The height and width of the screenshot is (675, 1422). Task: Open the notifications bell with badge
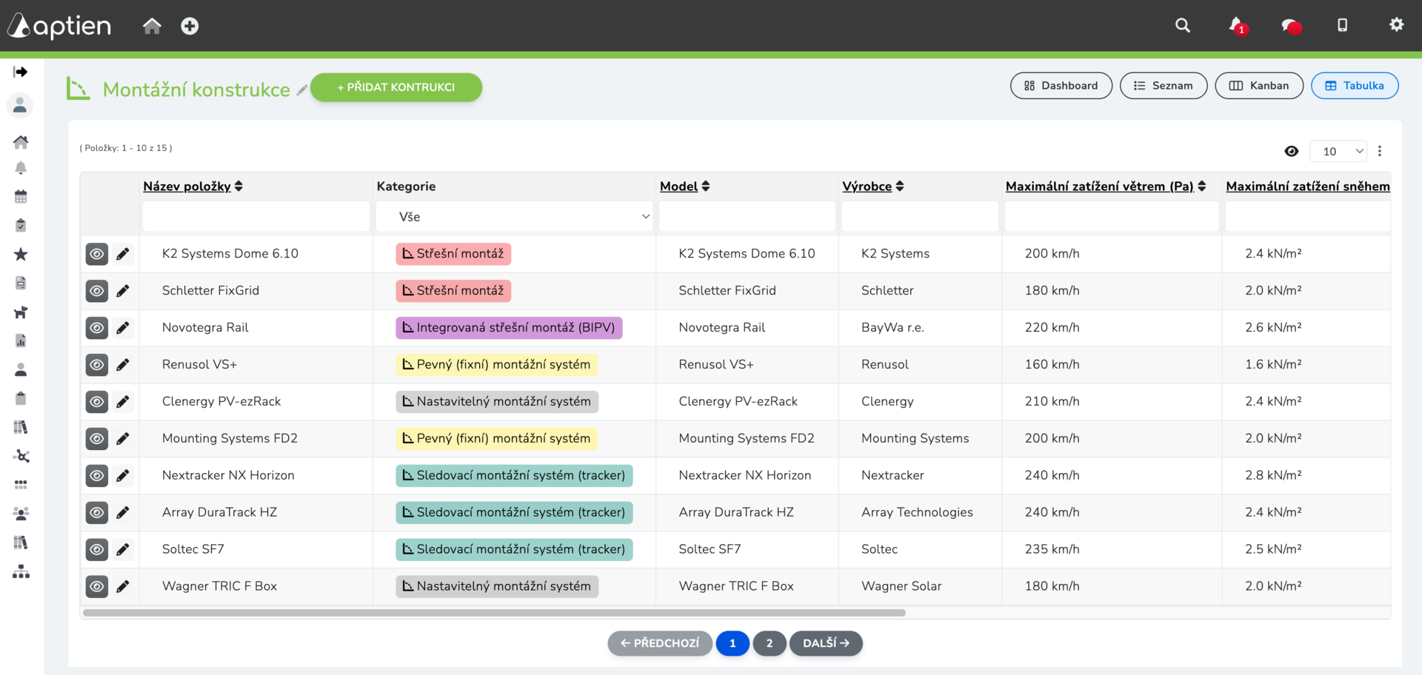pos(1237,26)
